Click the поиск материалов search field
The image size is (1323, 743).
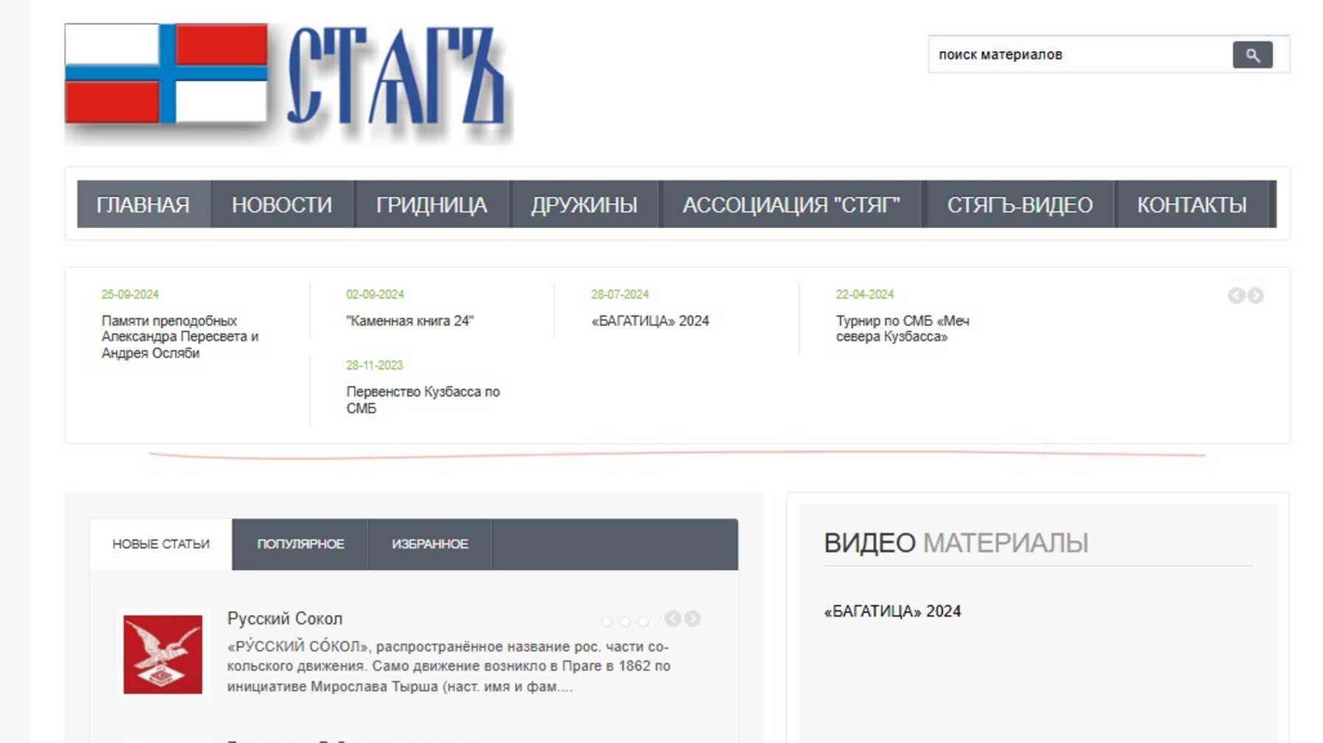(1079, 55)
